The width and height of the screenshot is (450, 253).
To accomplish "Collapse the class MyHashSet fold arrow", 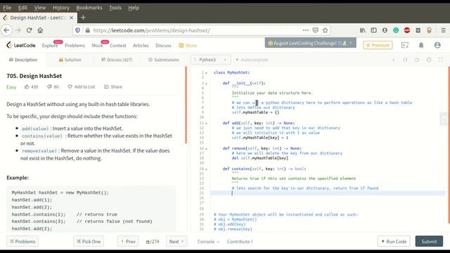I will 206,73.
